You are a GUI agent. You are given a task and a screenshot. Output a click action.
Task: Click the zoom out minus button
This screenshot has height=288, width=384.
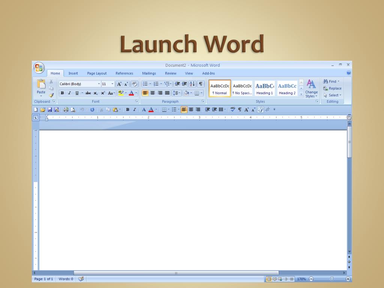point(311,279)
